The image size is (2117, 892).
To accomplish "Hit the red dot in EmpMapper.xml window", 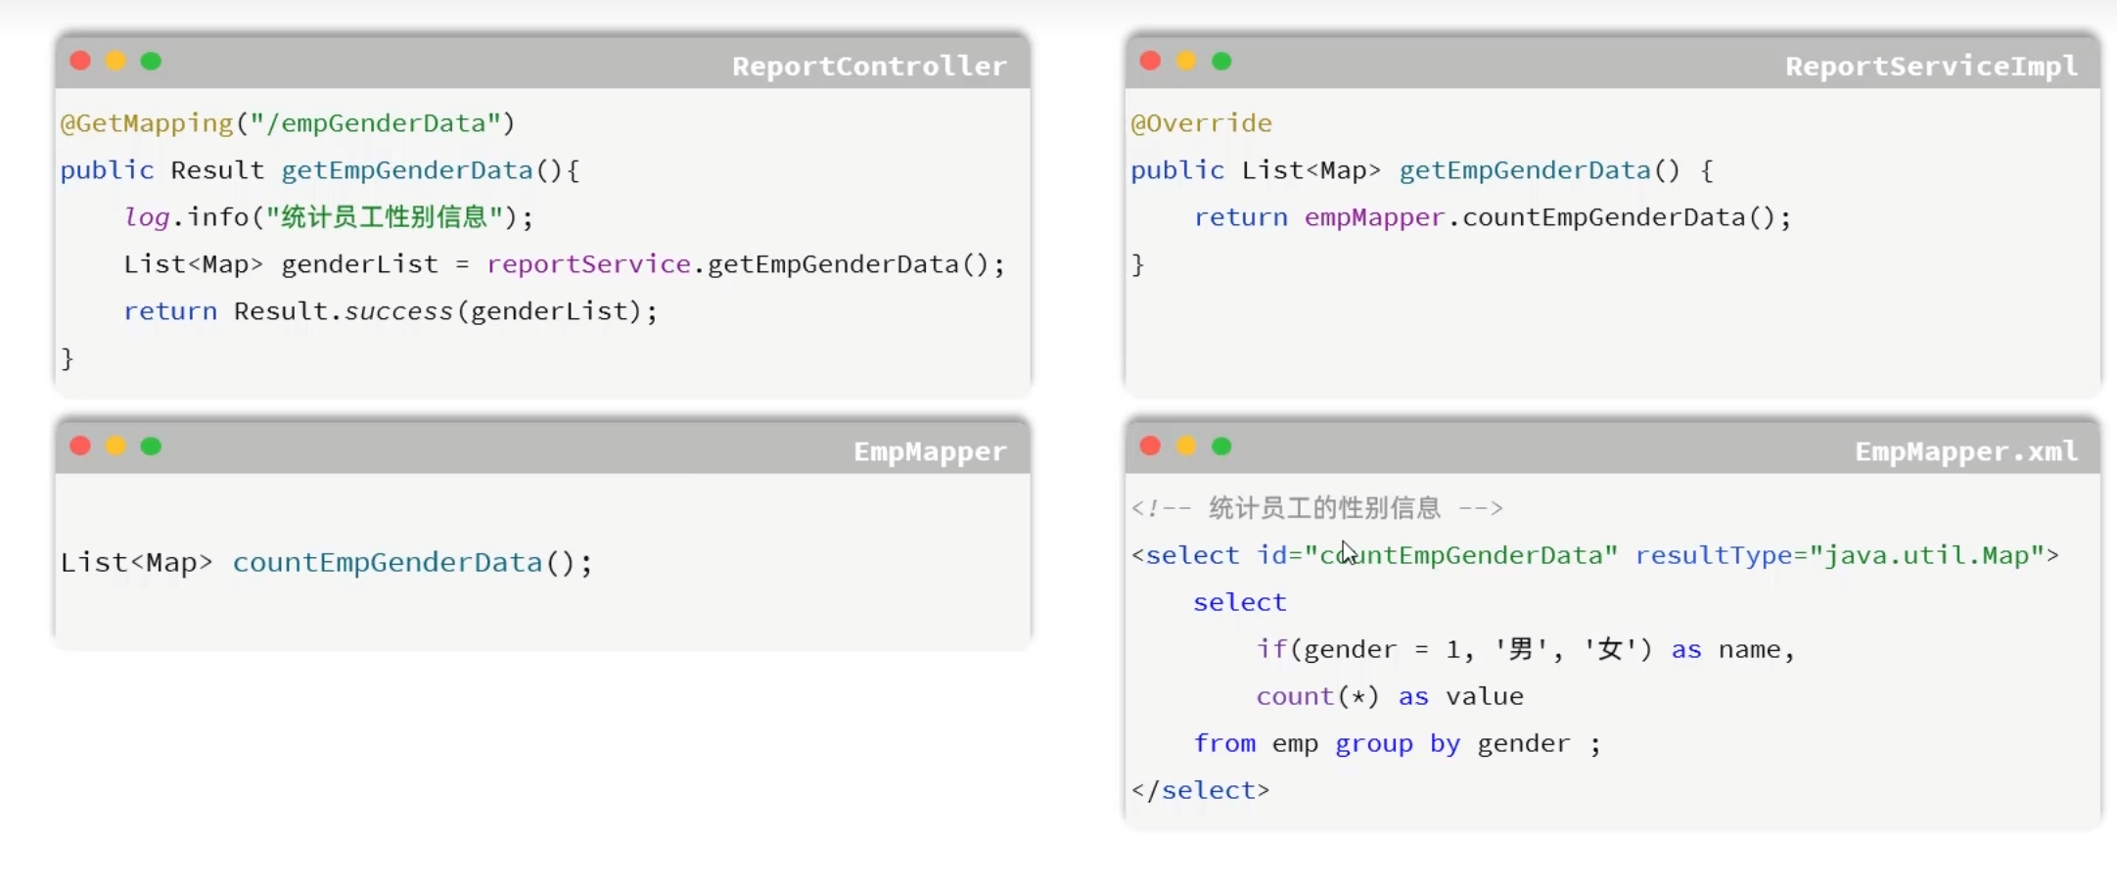I will tap(1151, 446).
